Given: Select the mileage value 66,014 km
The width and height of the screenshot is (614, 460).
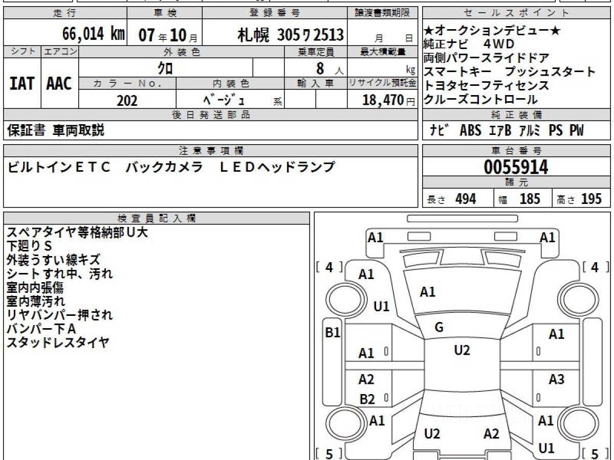Looking at the screenshot, I should point(93,35).
